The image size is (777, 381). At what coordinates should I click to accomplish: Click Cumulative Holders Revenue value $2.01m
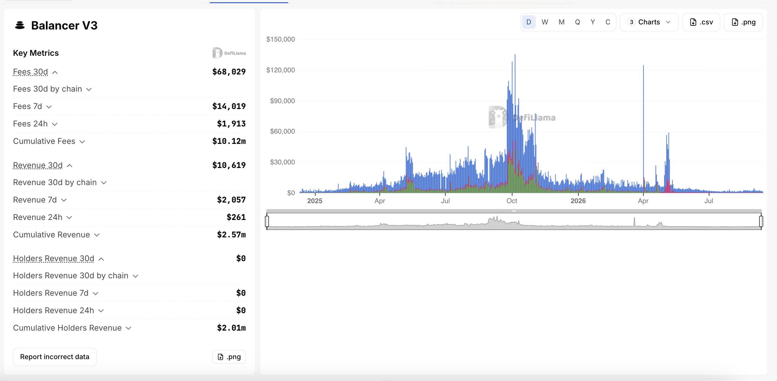tap(231, 328)
